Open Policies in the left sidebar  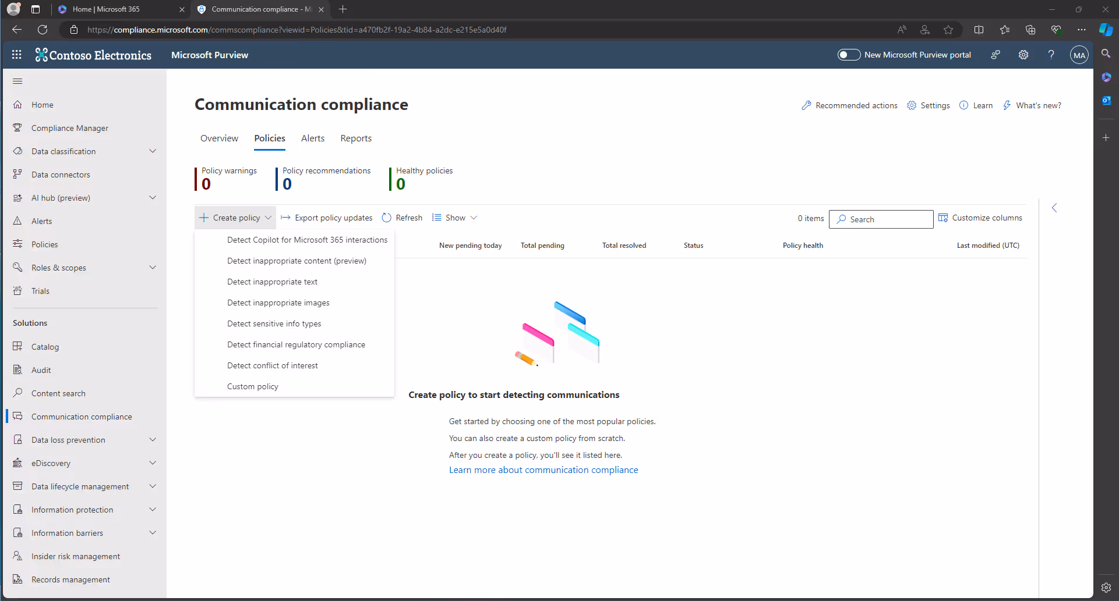pyautogui.click(x=44, y=244)
